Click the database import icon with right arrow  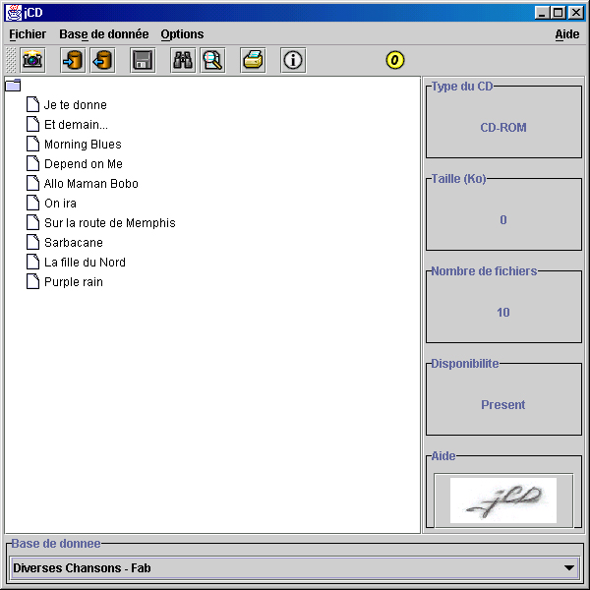[72, 60]
